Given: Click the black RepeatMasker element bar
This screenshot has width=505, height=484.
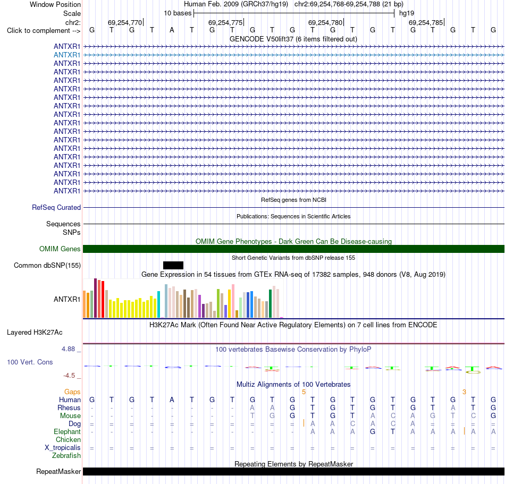Looking at the screenshot, I should point(293,471).
